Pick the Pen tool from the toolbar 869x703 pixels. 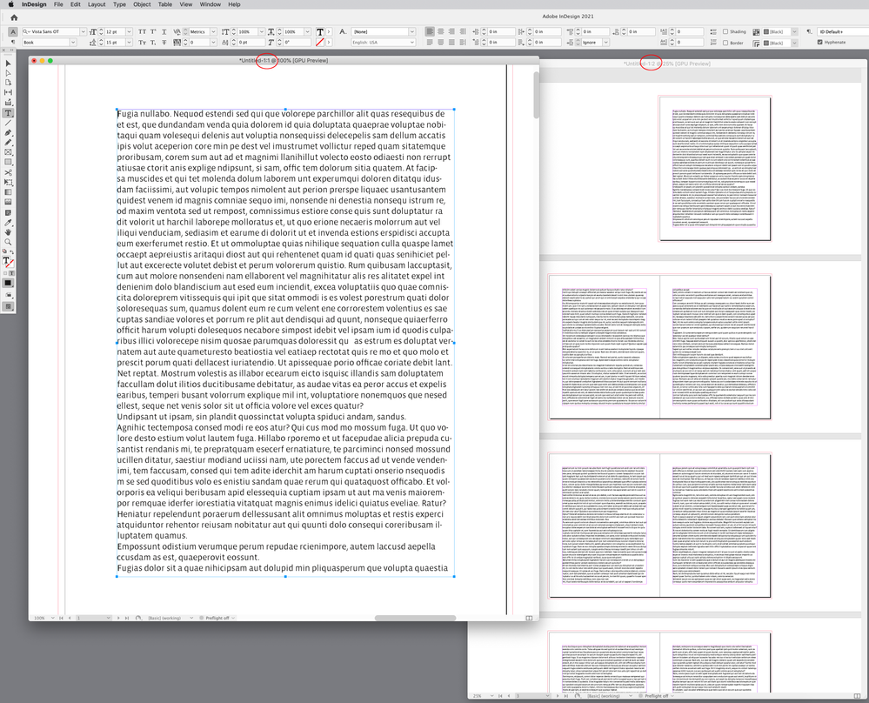7,131
